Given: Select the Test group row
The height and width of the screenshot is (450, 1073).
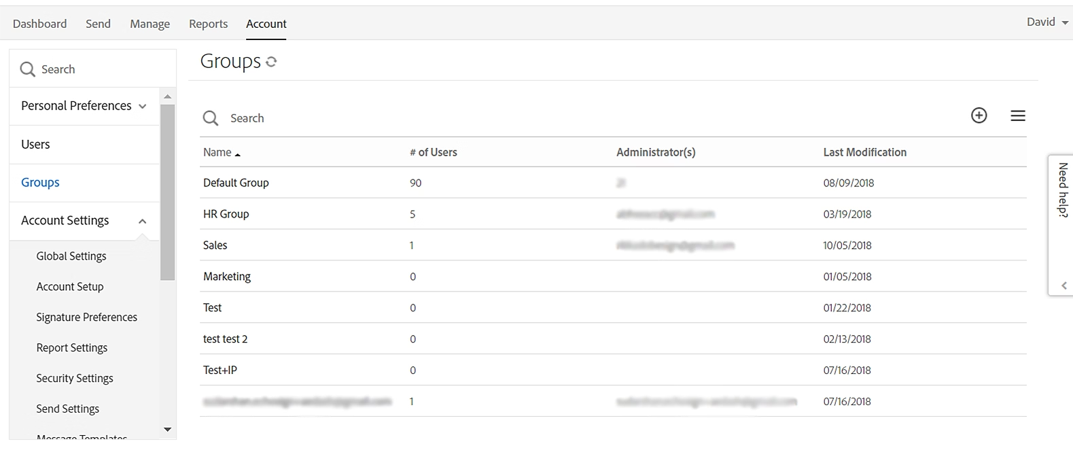Looking at the screenshot, I should tap(613, 308).
